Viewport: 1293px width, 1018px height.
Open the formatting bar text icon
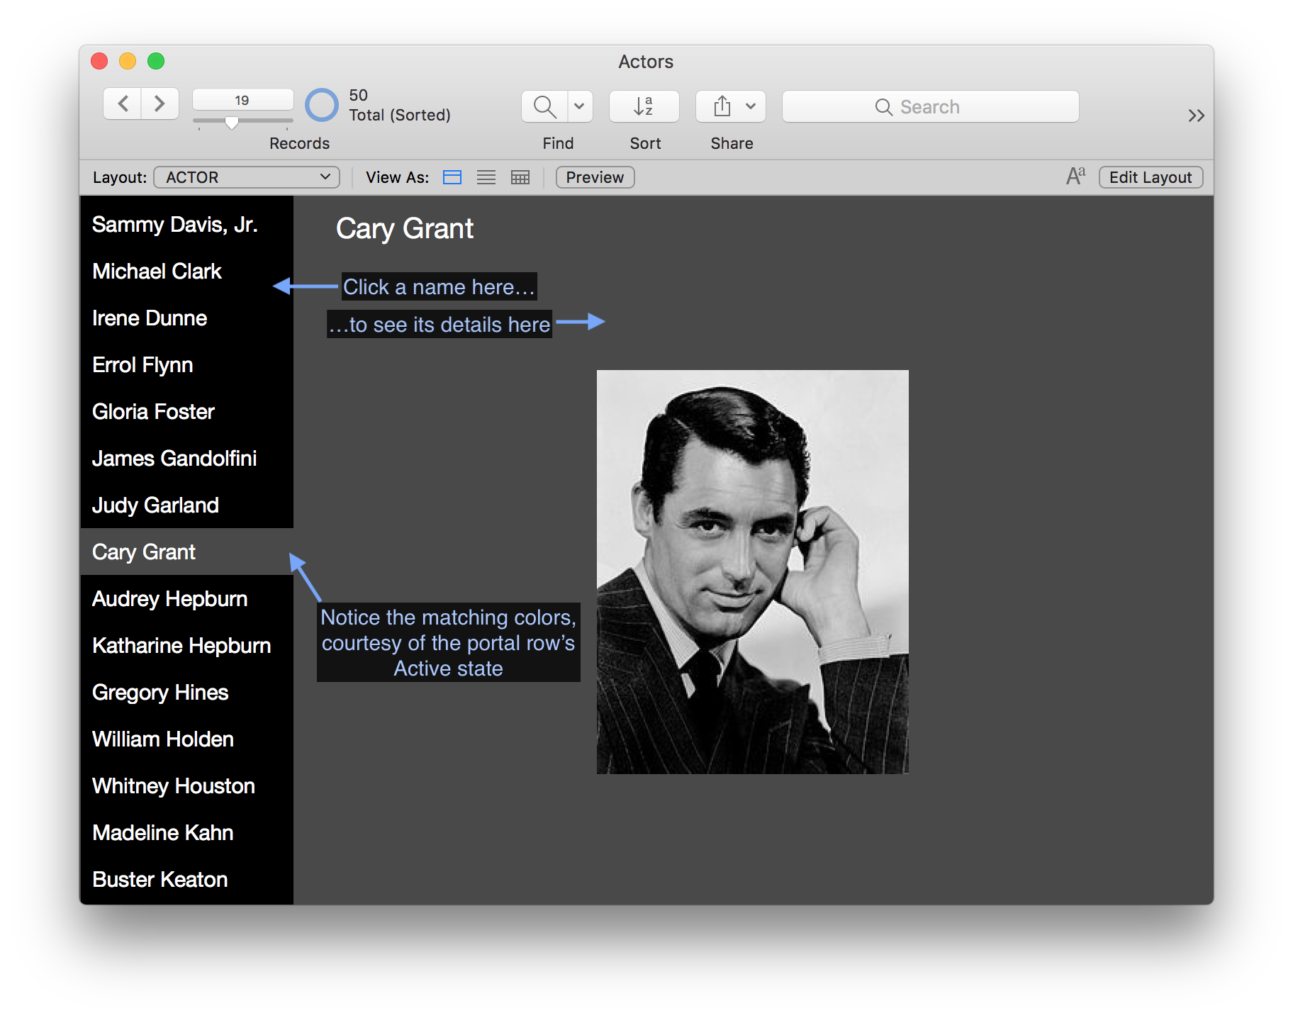(x=1075, y=177)
